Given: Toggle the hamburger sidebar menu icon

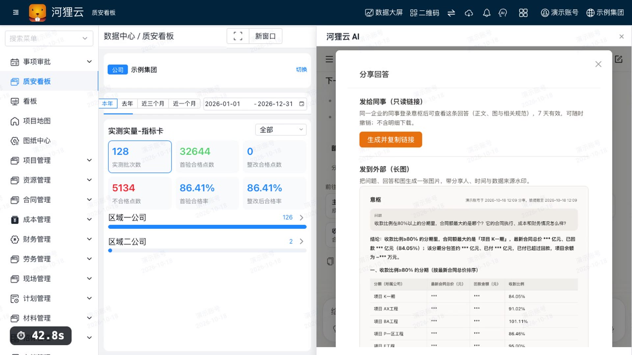Looking at the screenshot, I should point(15,12).
